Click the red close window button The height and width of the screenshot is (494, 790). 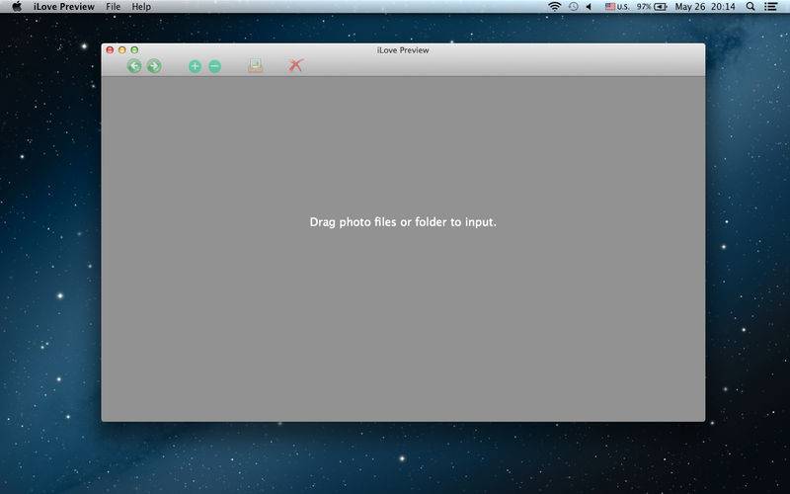[110, 50]
